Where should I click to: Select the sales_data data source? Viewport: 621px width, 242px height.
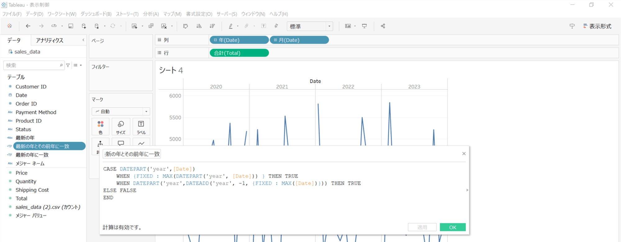(27, 52)
